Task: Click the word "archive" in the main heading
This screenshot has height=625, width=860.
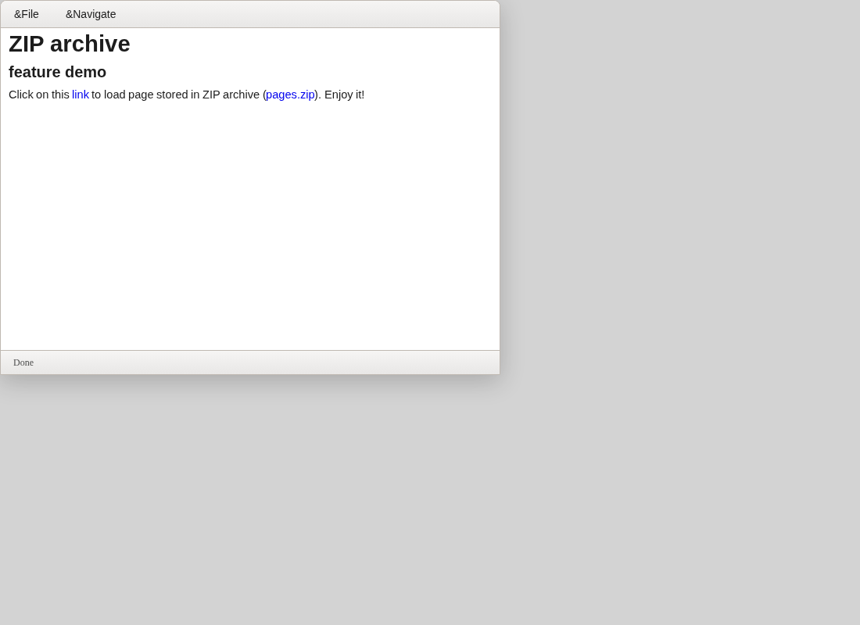Action: 90,44
